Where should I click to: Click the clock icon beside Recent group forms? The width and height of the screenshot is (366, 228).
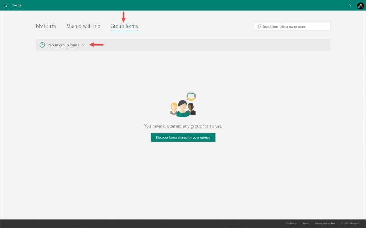[42, 45]
